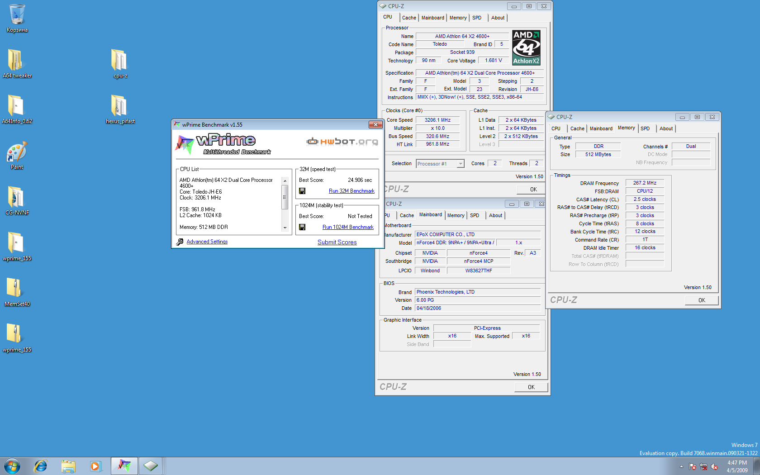Open About tab in Mainboard CPU-Z window
This screenshot has height=475, width=760.
[495, 215]
